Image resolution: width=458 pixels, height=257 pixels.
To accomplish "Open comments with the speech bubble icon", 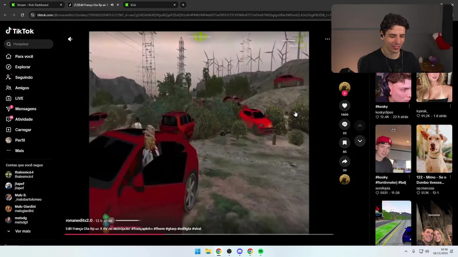I will pyautogui.click(x=345, y=124).
